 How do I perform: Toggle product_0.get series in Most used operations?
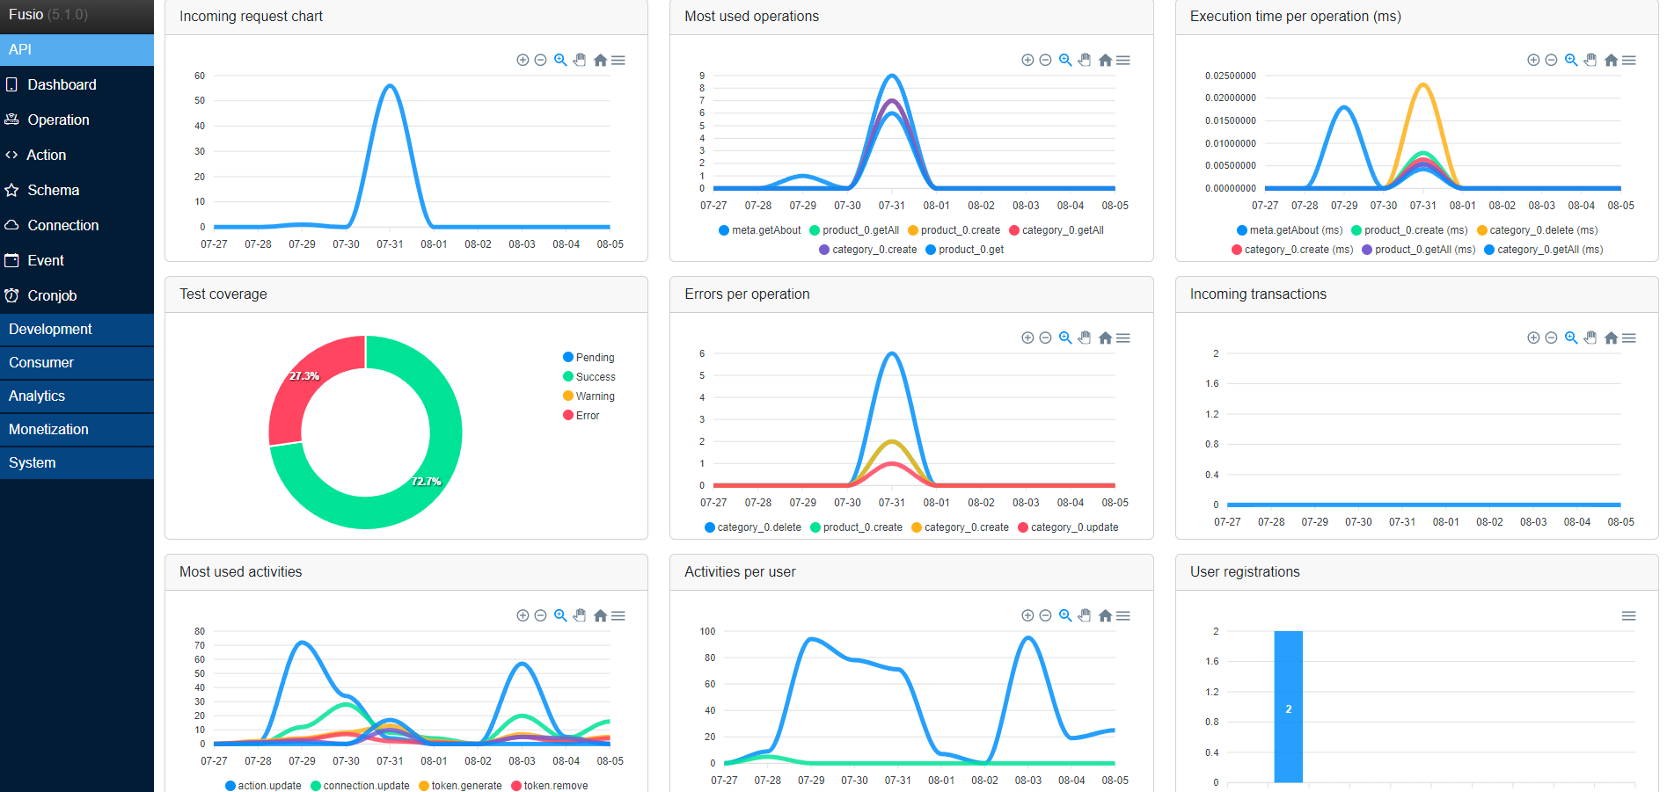[x=964, y=250]
